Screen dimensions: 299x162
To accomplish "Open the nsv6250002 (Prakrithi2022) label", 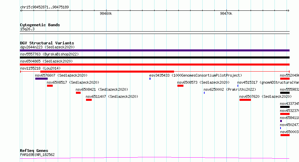I will point(230,89).
